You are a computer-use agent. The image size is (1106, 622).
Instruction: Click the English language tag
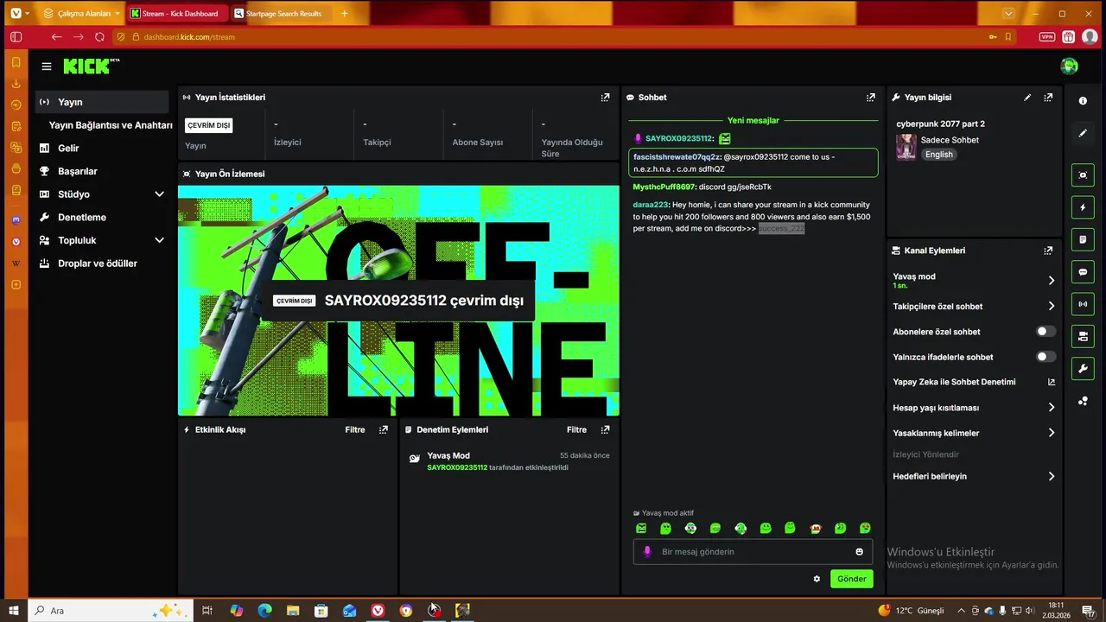(938, 155)
